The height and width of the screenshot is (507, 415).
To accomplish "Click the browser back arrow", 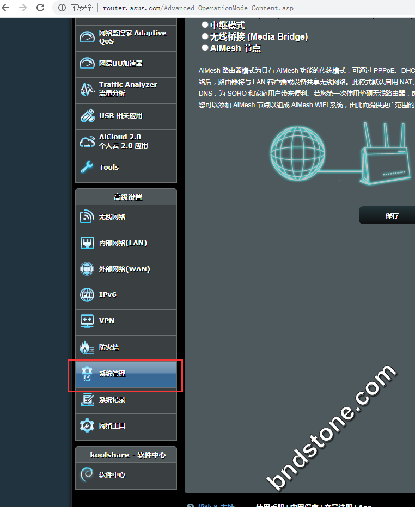I will point(6,8).
